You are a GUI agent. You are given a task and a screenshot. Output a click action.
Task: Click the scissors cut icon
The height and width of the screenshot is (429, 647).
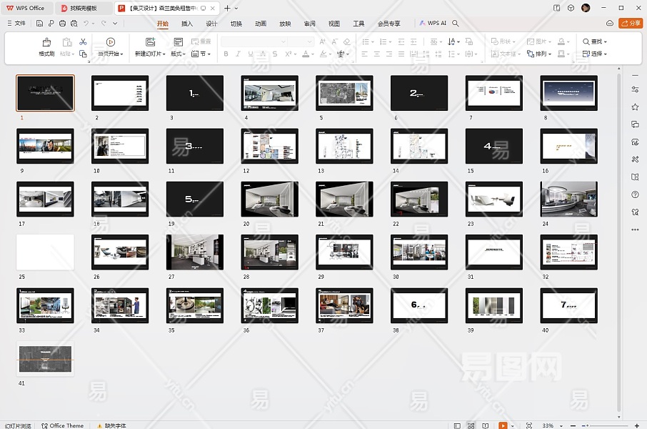click(x=83, y=42)
